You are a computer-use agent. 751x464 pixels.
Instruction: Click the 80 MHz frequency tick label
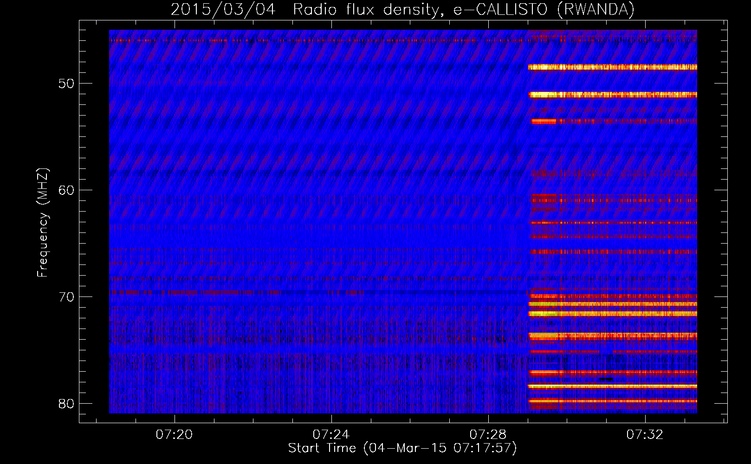pos(66,403)
